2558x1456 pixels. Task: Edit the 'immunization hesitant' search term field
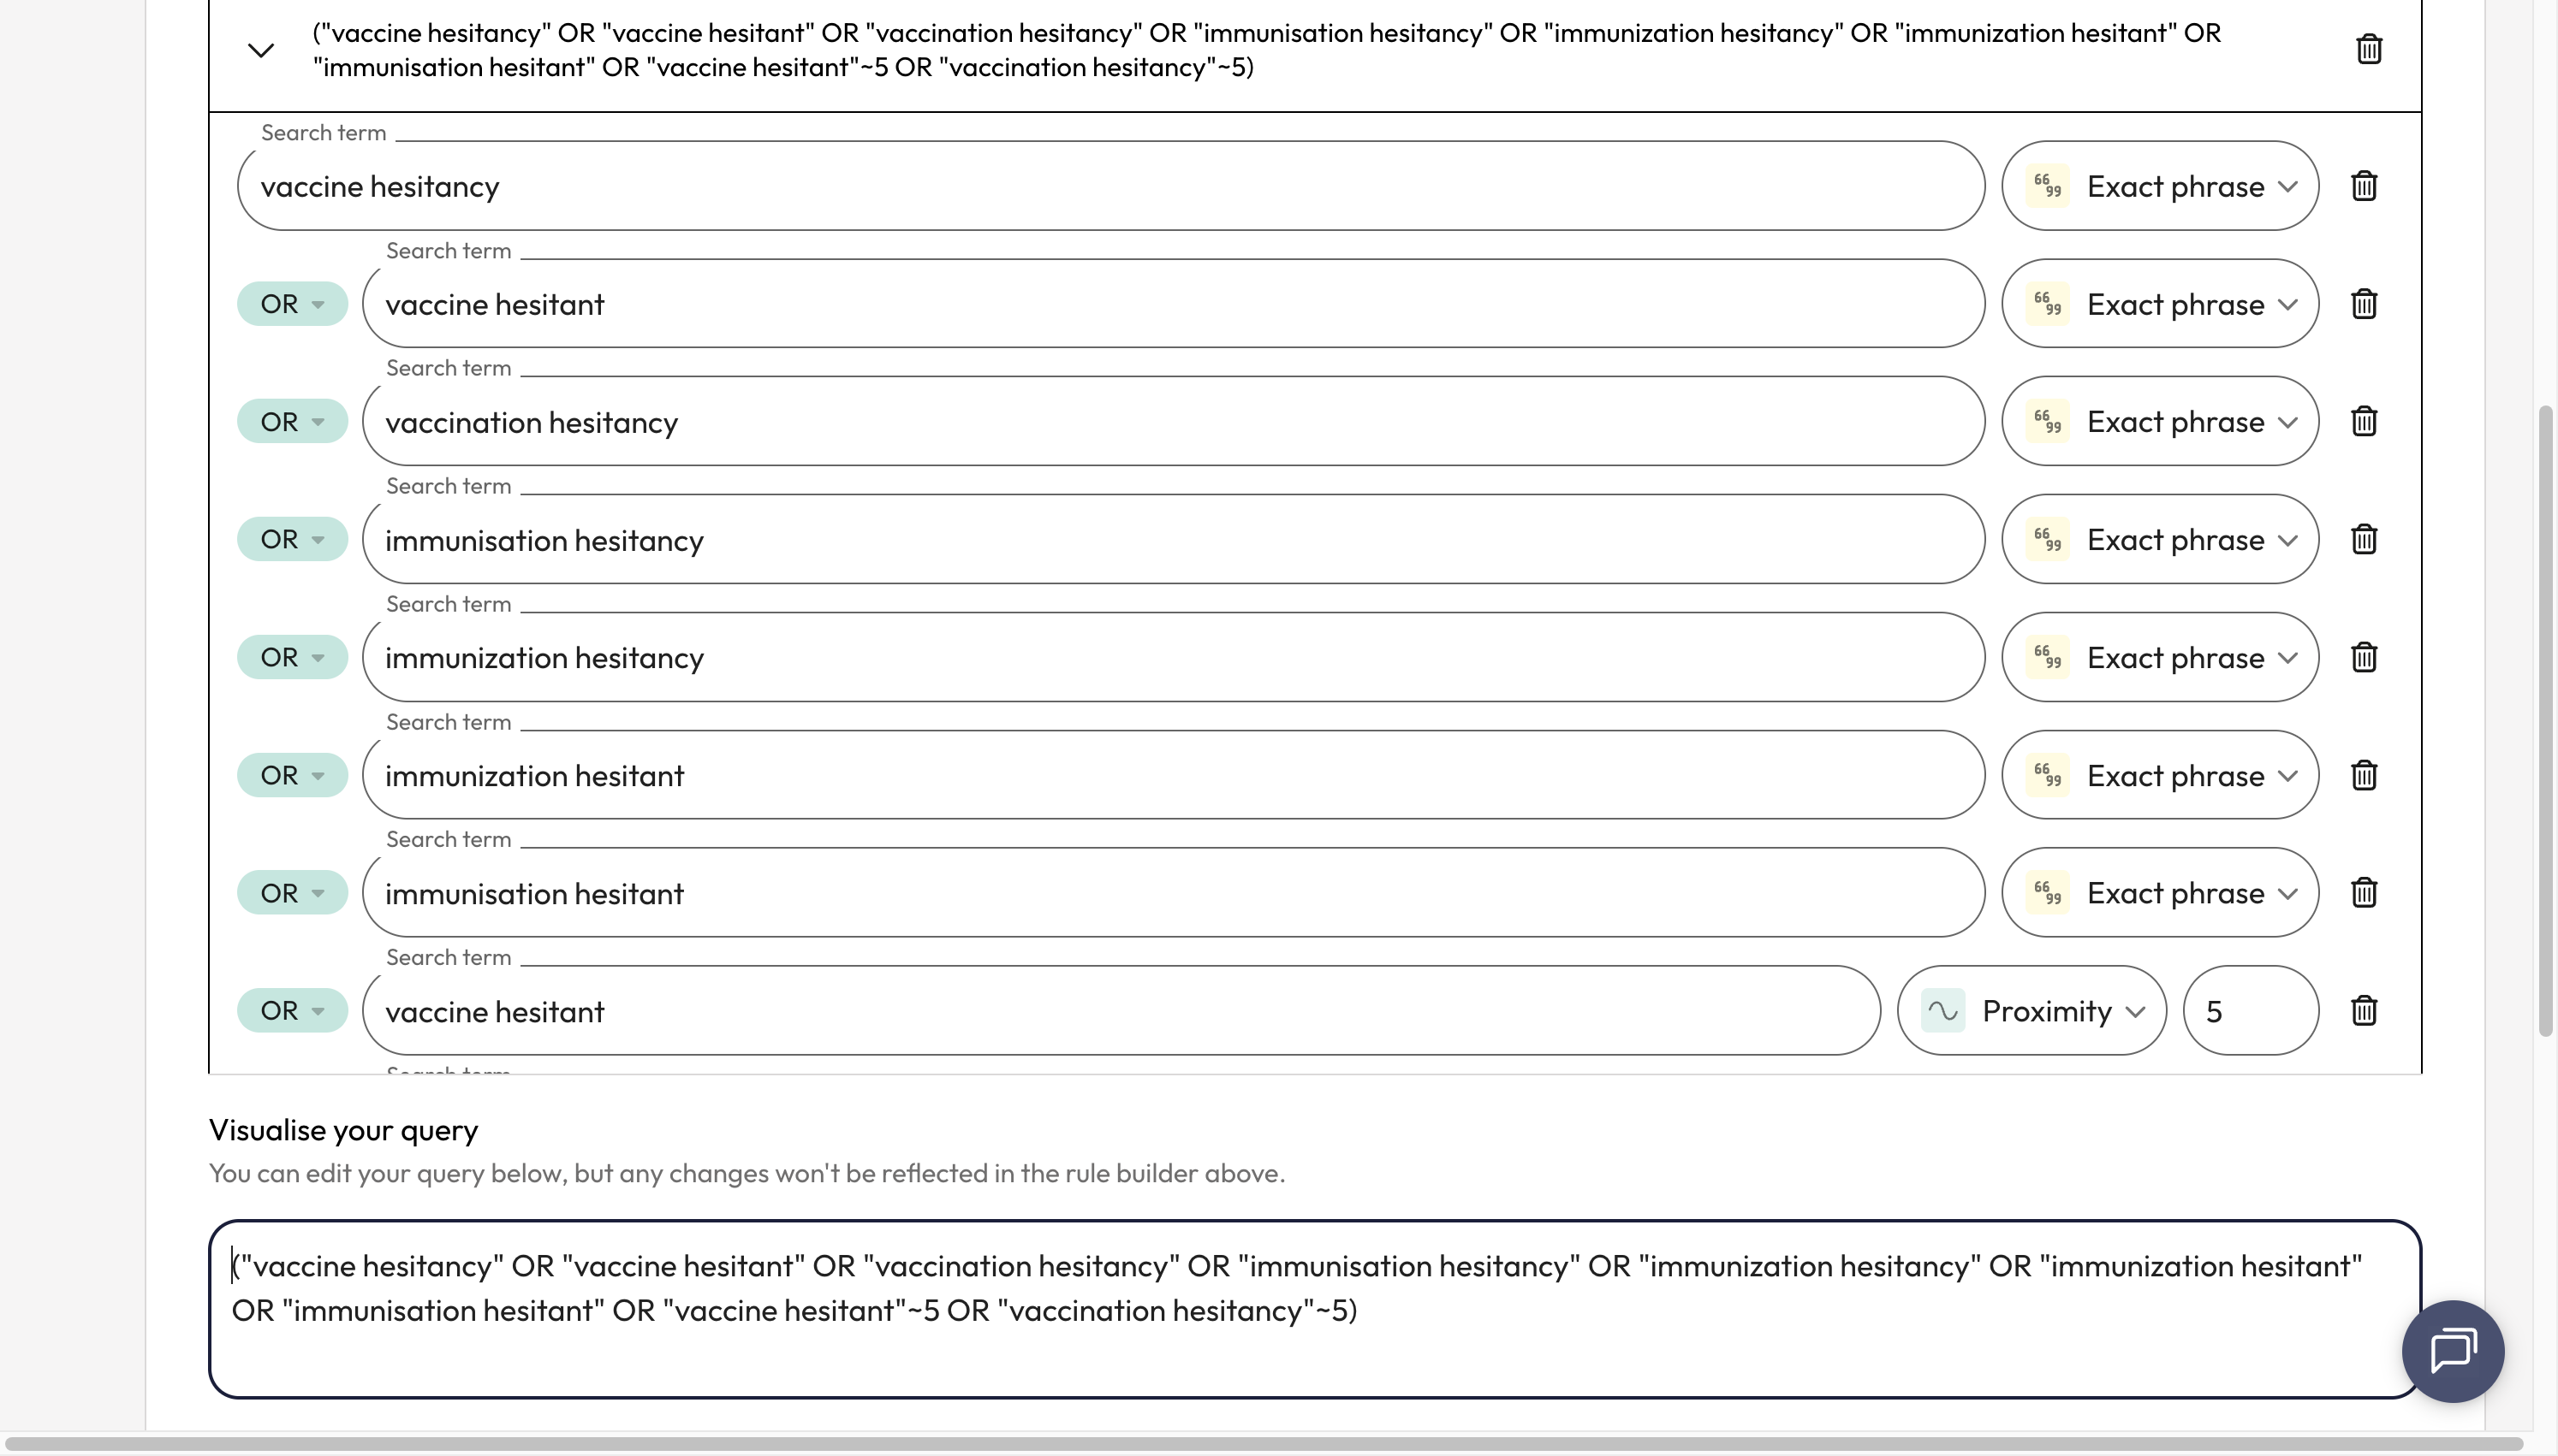1174,775
